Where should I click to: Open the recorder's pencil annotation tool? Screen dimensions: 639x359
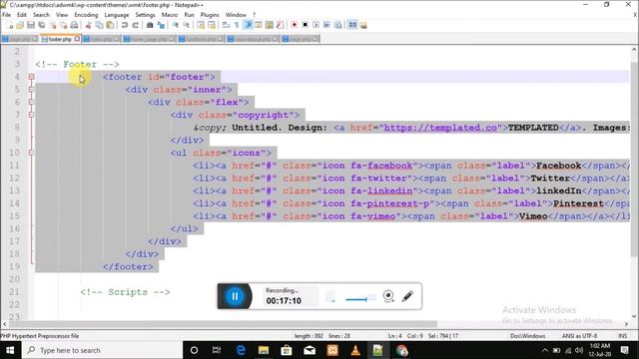tap(407, 296)
